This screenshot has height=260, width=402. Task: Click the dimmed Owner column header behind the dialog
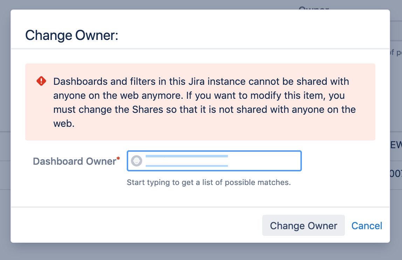click(314, 8)
